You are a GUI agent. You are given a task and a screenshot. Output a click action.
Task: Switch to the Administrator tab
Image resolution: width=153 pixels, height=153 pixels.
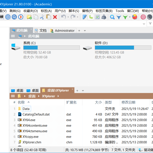[x=62, y=31]
